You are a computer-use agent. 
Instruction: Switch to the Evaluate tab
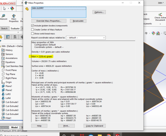[x=15, y=28]
